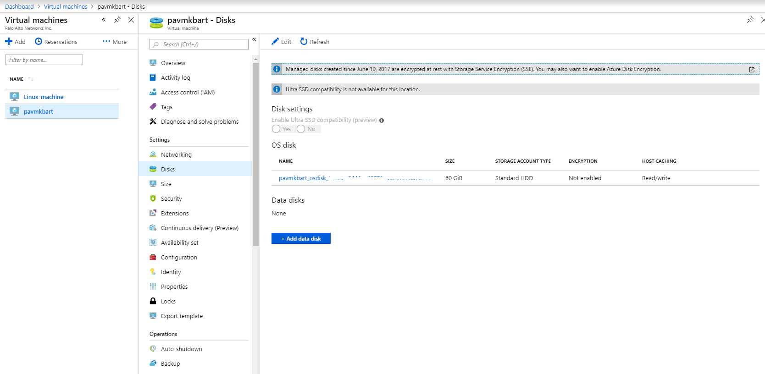Click the Refresh icon in the toolbar
The image size is (765, 374).
(x=304, y=41)
